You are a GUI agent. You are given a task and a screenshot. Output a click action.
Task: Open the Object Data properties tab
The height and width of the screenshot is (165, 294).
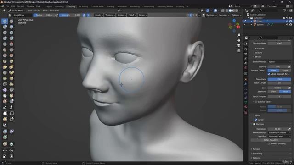[x=246, y=102]
